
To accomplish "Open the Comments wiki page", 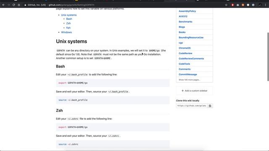I will (185, 69).
